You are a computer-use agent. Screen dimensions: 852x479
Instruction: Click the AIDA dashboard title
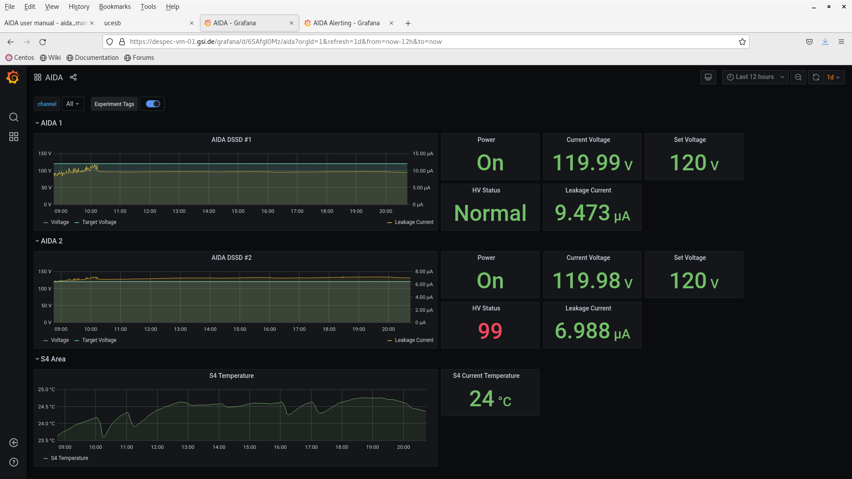(x=54, y=78)
